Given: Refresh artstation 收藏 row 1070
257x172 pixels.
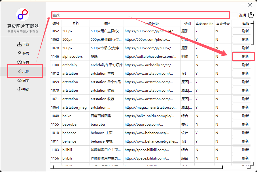Looking at the screenshot, I should click(x=241, y=91).
